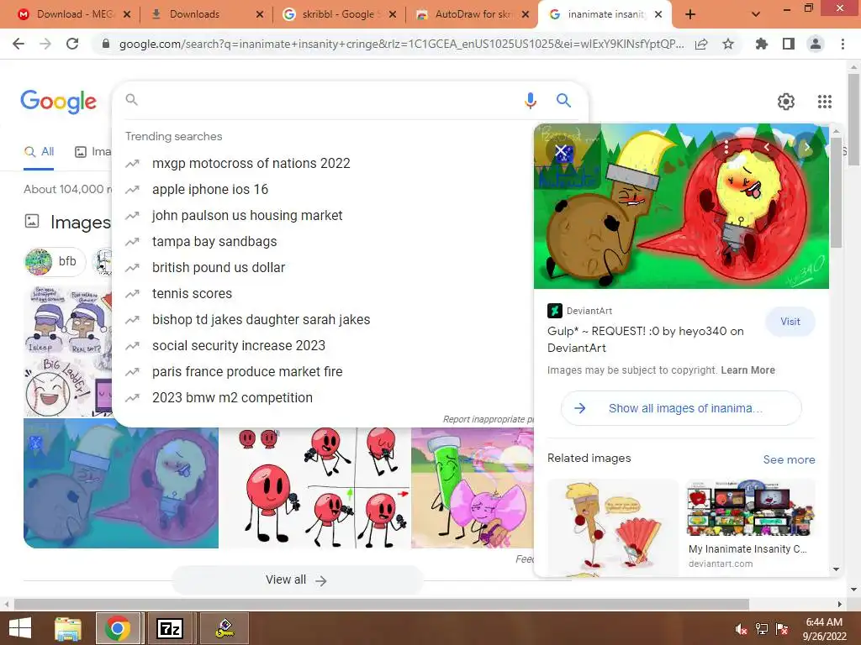
Task: Select suggestion mxgp motocross of nations 2022
Action: 251,164
